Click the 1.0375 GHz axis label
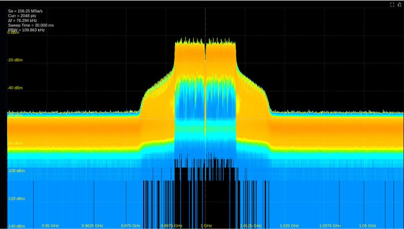The height and width of the screenshot is (229, 404). point(330,226)
